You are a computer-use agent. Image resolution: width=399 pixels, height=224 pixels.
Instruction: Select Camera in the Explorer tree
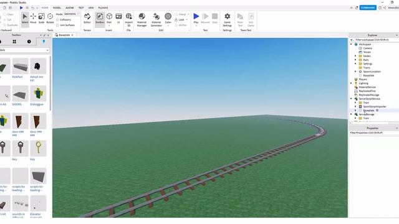(x=367, y=49)
